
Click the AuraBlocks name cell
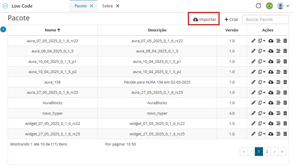pos(52,103)
